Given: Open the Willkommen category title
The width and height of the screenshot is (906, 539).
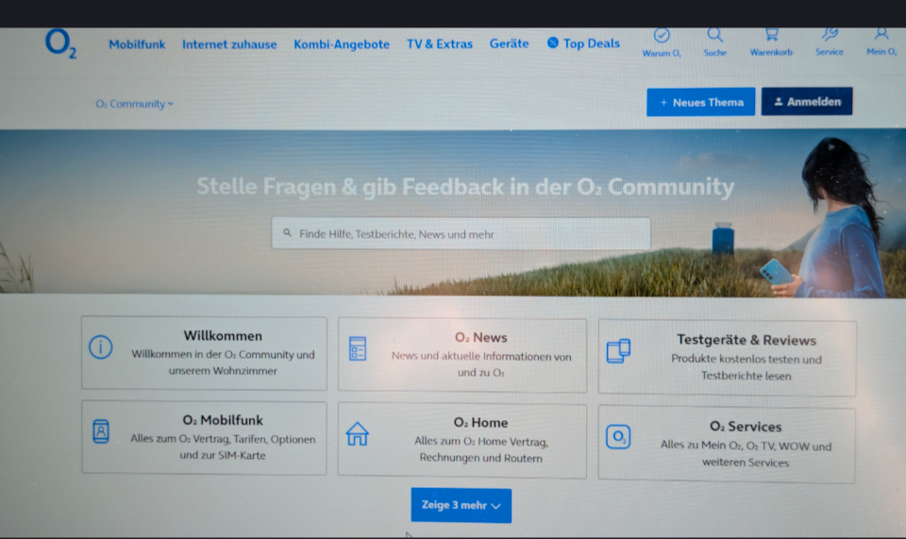Looking at the screenshot, I should pos(223,336).
